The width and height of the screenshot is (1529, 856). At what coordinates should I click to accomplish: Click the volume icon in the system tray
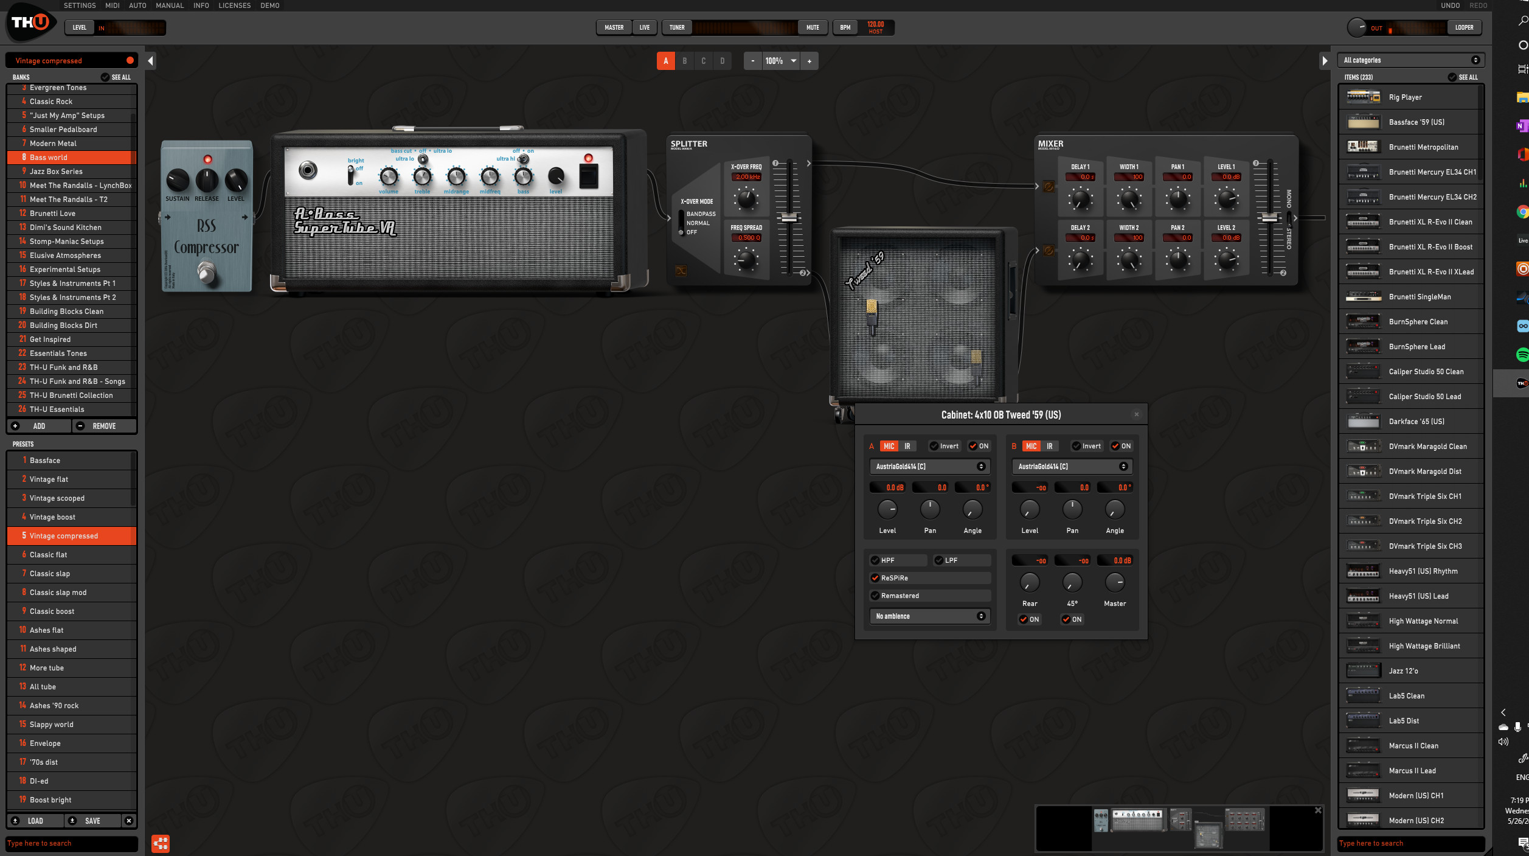[1503, 742]
